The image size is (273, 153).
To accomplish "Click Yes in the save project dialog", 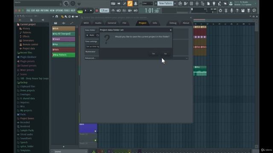I will tap(154, 54).
